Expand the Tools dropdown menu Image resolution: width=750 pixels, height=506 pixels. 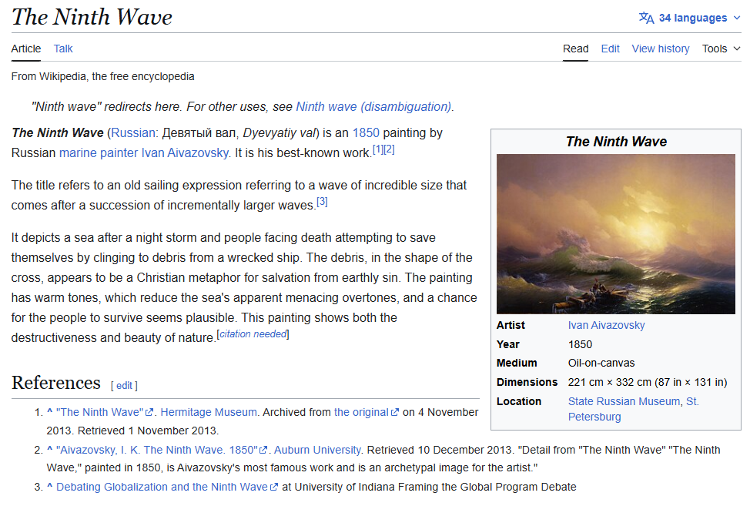click(721, 49)
